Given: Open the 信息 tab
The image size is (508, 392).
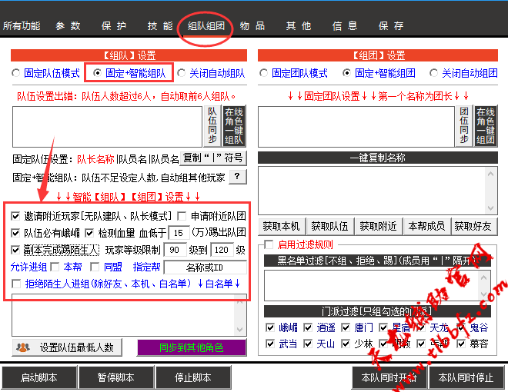Looking at the screenshot, I should pos(345,25).
